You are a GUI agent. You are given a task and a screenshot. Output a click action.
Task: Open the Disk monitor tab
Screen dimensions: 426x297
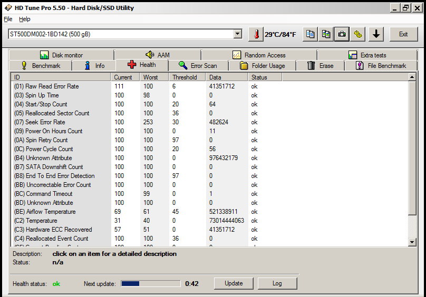coord(61,55)
